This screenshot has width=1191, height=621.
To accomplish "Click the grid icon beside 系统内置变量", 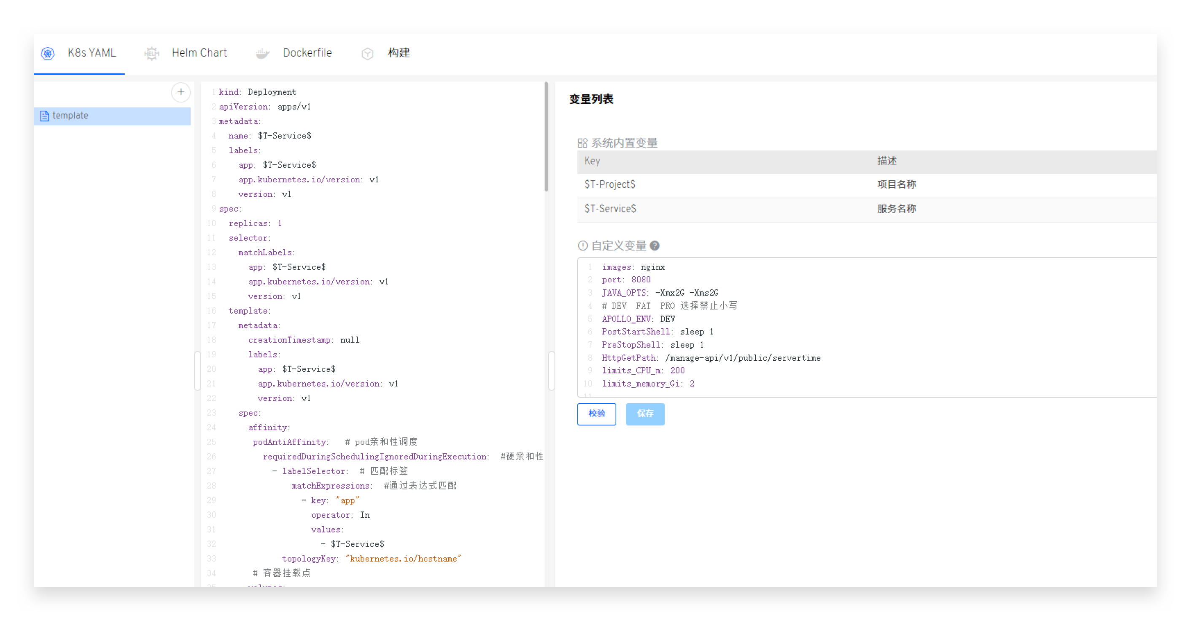I will point(582,143).
